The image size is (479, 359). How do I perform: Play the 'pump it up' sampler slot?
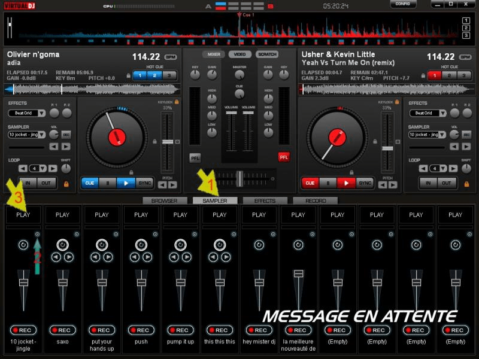click(180, 214)
